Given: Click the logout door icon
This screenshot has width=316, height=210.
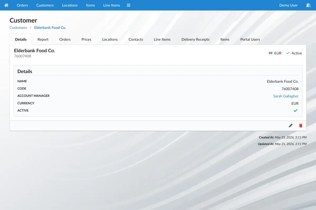Looking at the screenshot, I should (308, 5).
